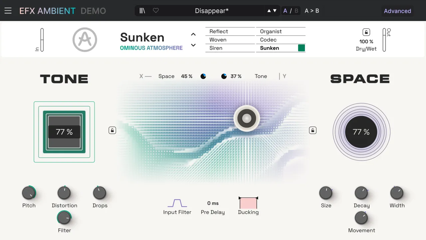
Task: Go to previous ambient mode with chevron up
Action: coord(193,34)
